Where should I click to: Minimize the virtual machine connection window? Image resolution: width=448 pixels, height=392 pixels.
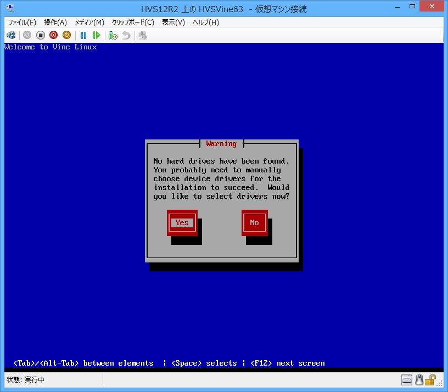coord(397,7)
